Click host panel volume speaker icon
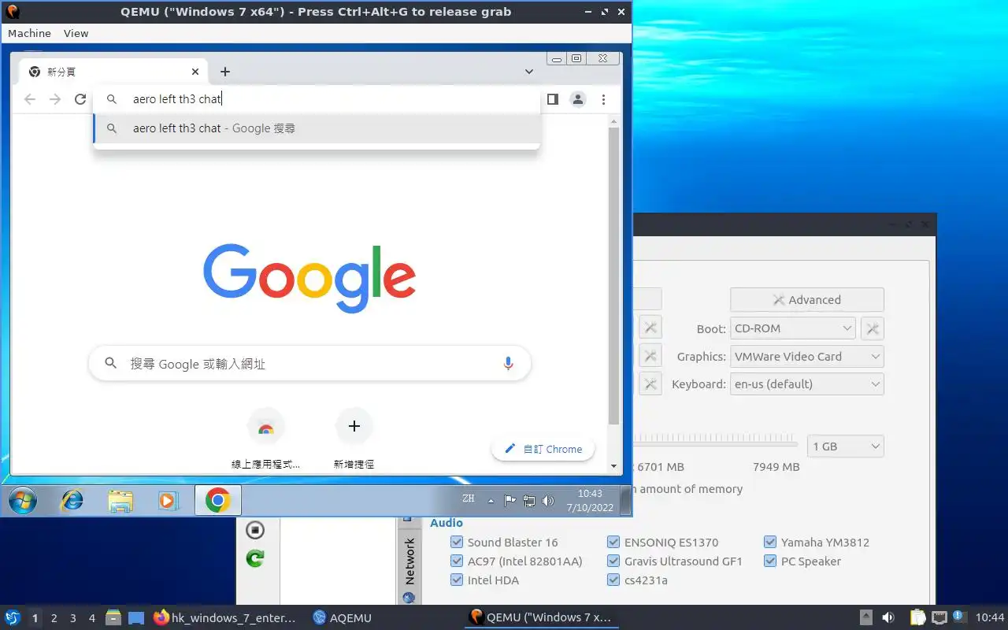Image resolution: width=1008 pixels, height=630 pixels. point(888,618)
